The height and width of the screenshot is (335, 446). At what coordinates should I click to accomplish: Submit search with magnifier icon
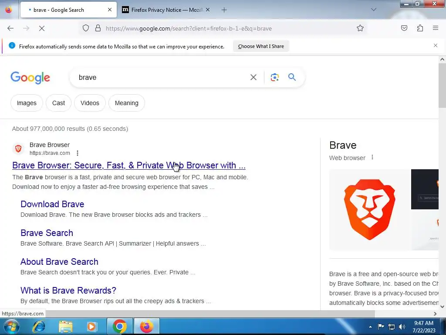coord(292,77)
